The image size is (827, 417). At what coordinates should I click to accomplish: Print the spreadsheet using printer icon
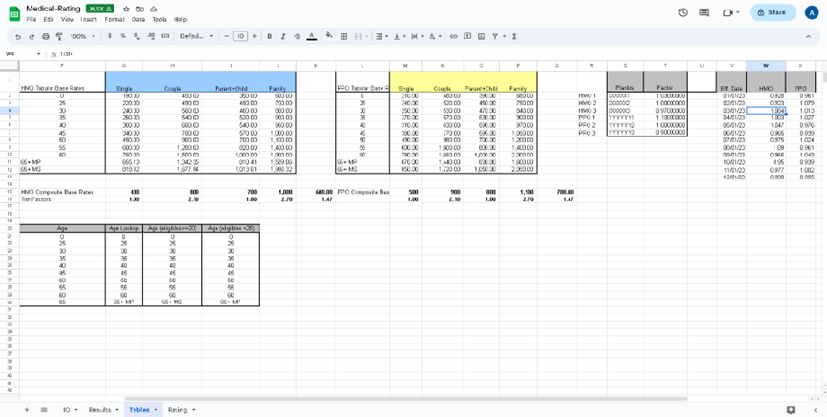click(x=45, y=36)
